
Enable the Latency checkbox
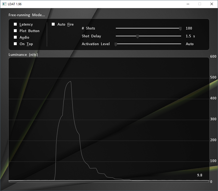[15, 24]
